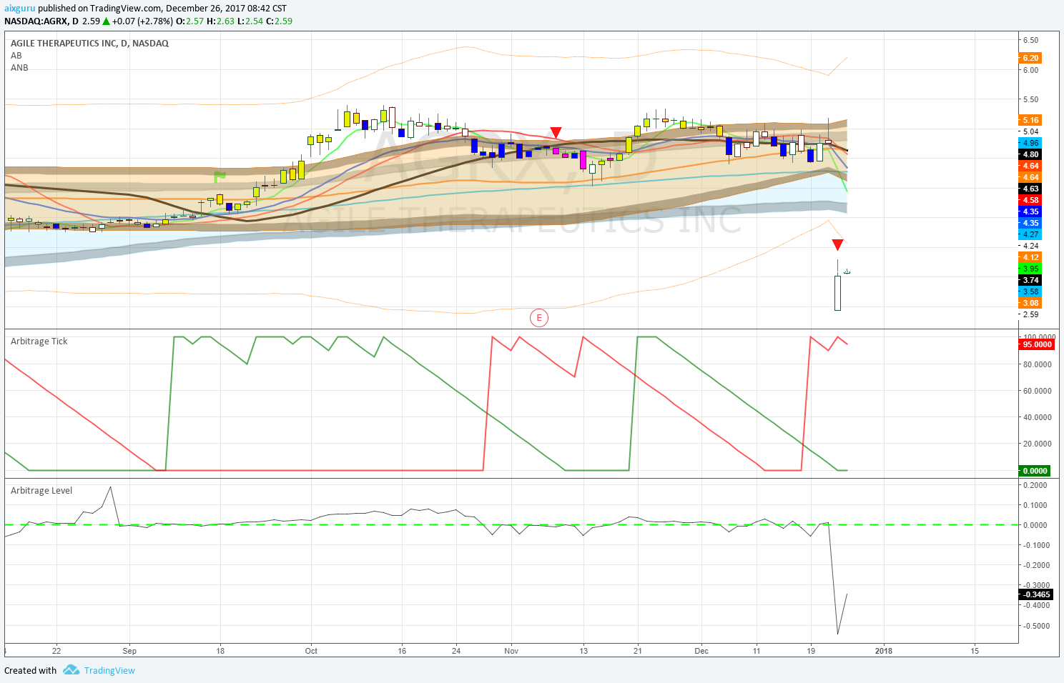1064x683 pixels.
Task: Click the black 3.74 price label
Action: [x=1030, y=280]
